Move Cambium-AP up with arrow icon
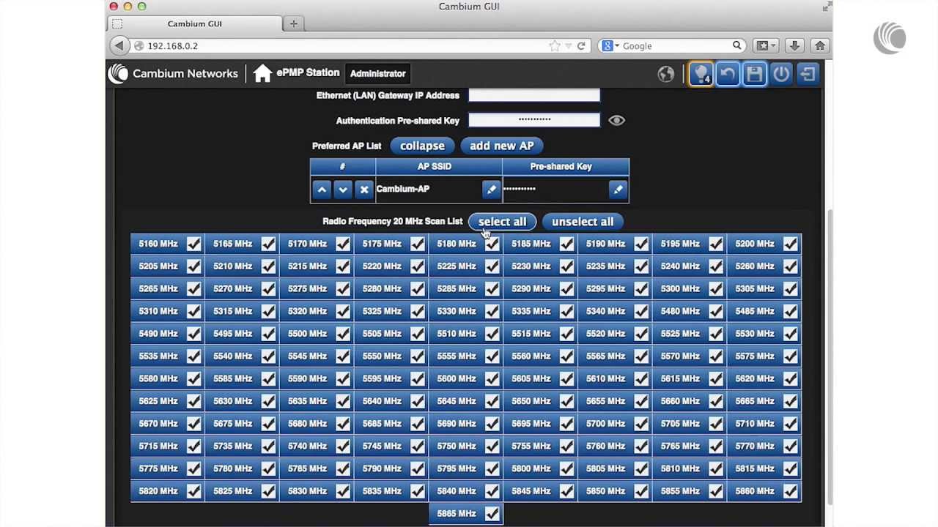 click(x=322, y=190)
